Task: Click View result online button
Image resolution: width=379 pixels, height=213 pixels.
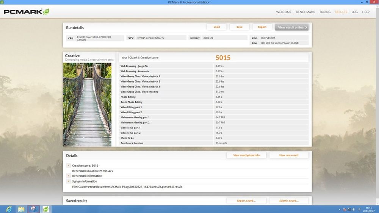Action: coord(292,27)
